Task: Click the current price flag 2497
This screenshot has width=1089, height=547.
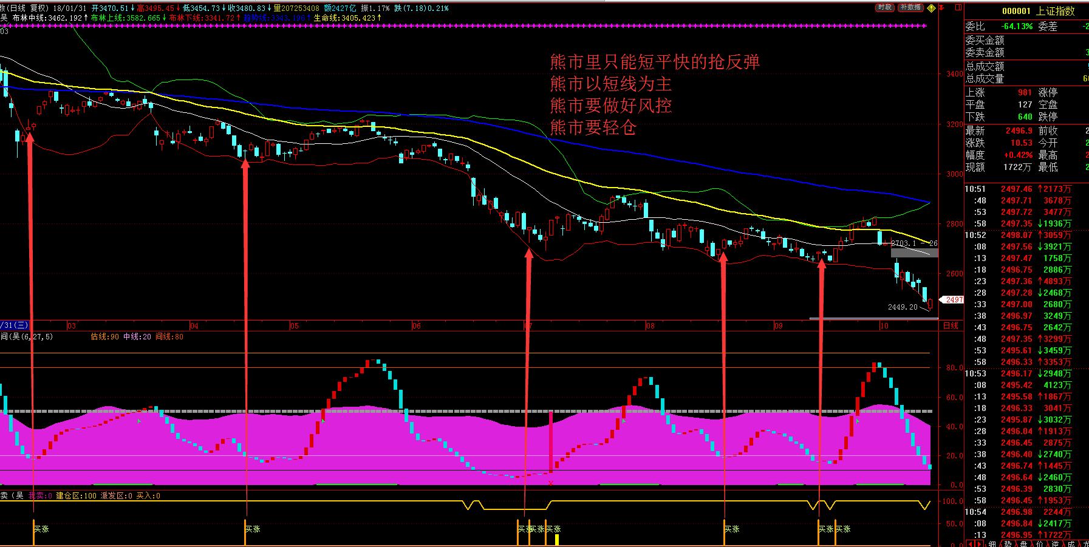Action: tap(952, 299)
